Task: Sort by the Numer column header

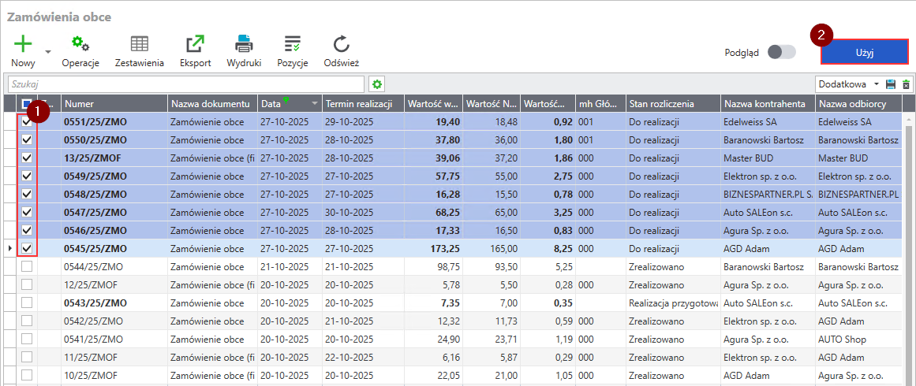Action: point(114,104)
